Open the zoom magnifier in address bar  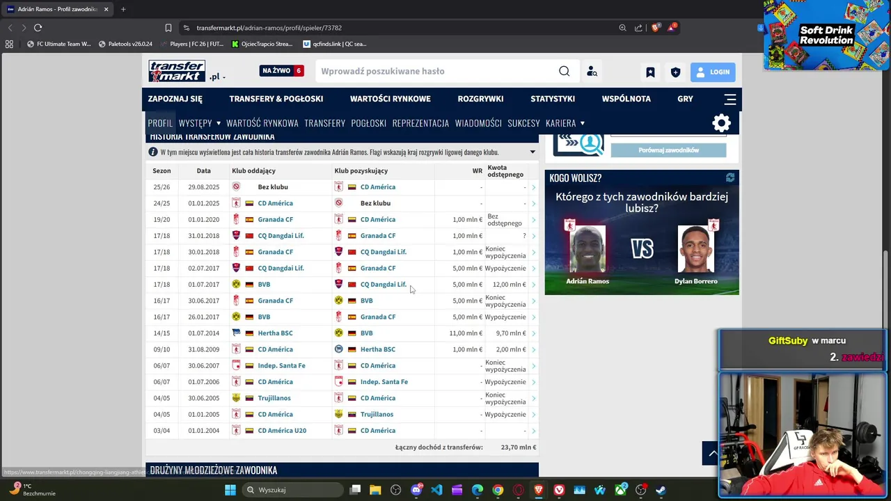click(x=622, y=28)
